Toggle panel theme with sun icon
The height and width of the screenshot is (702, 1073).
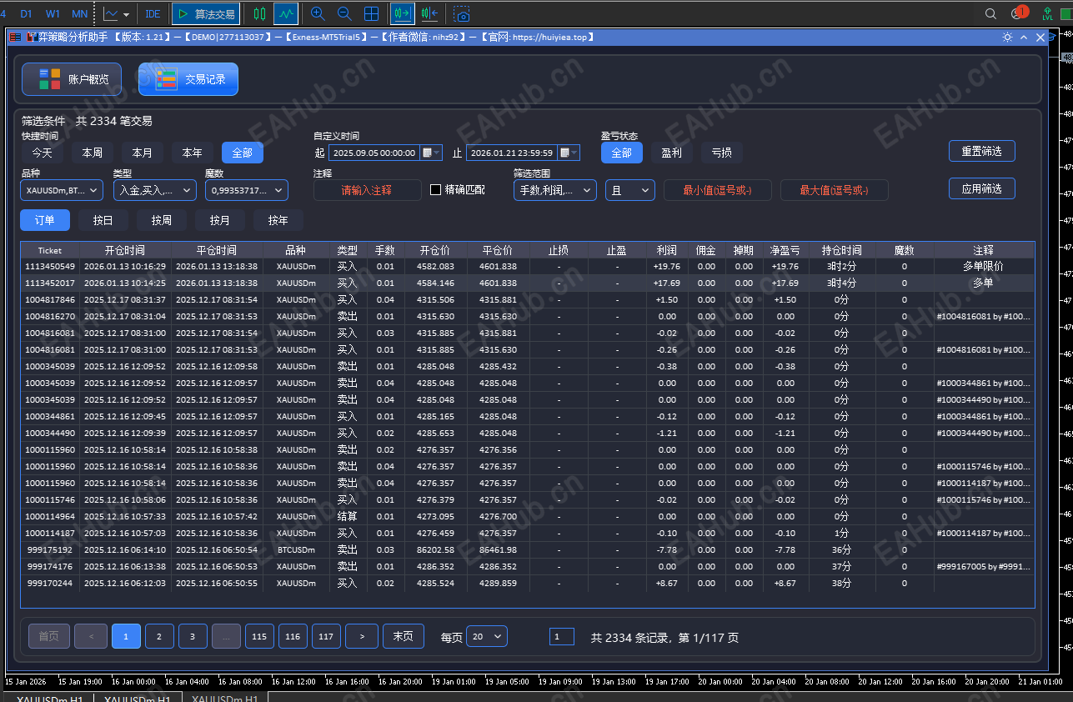(x=1007, y=38)
